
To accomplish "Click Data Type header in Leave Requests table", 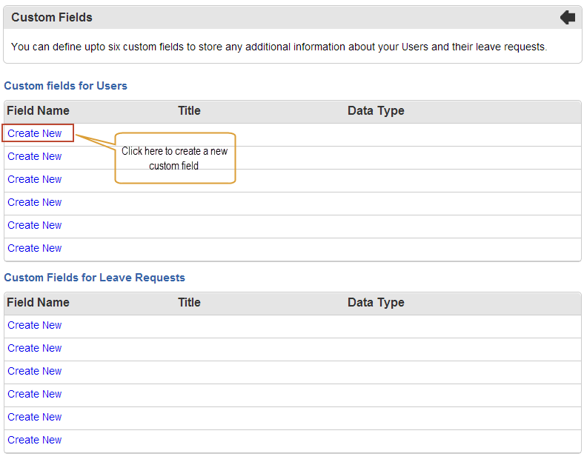I will pos(376,302).
